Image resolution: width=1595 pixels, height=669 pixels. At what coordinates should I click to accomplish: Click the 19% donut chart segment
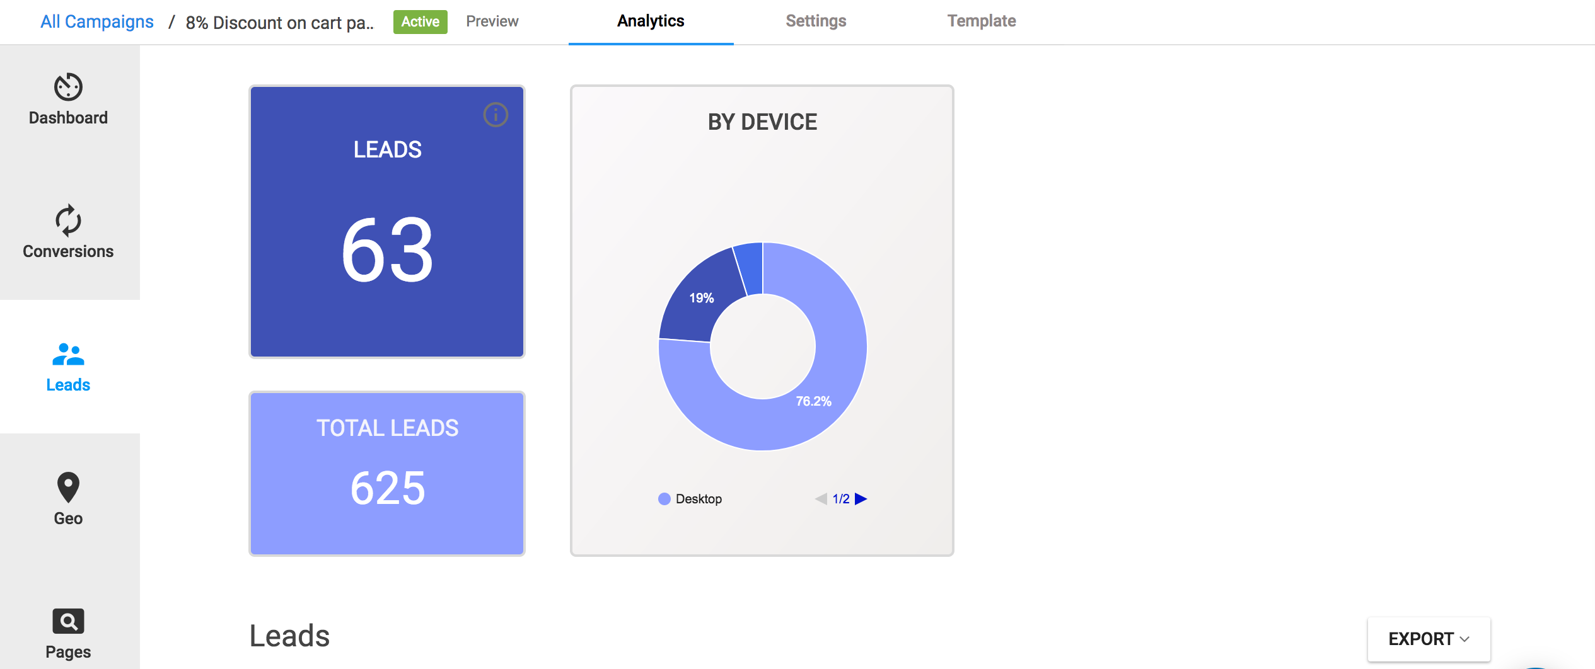pos(701,298)
